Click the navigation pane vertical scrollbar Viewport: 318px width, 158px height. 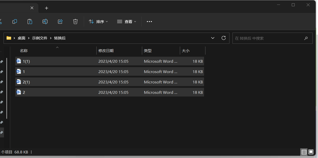click(7, 88)
